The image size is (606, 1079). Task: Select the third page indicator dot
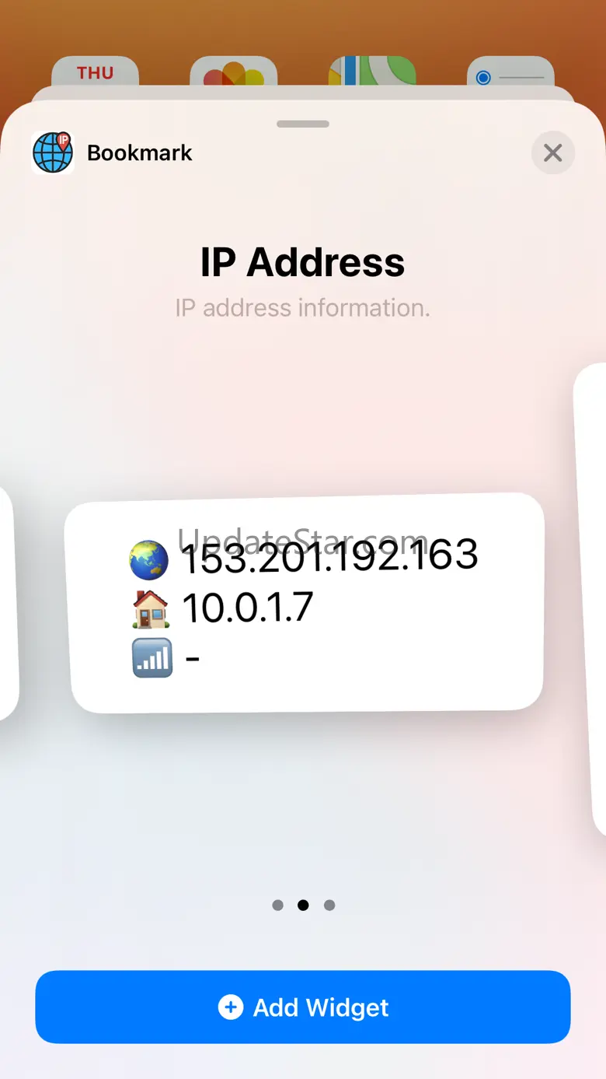[329, 905]
